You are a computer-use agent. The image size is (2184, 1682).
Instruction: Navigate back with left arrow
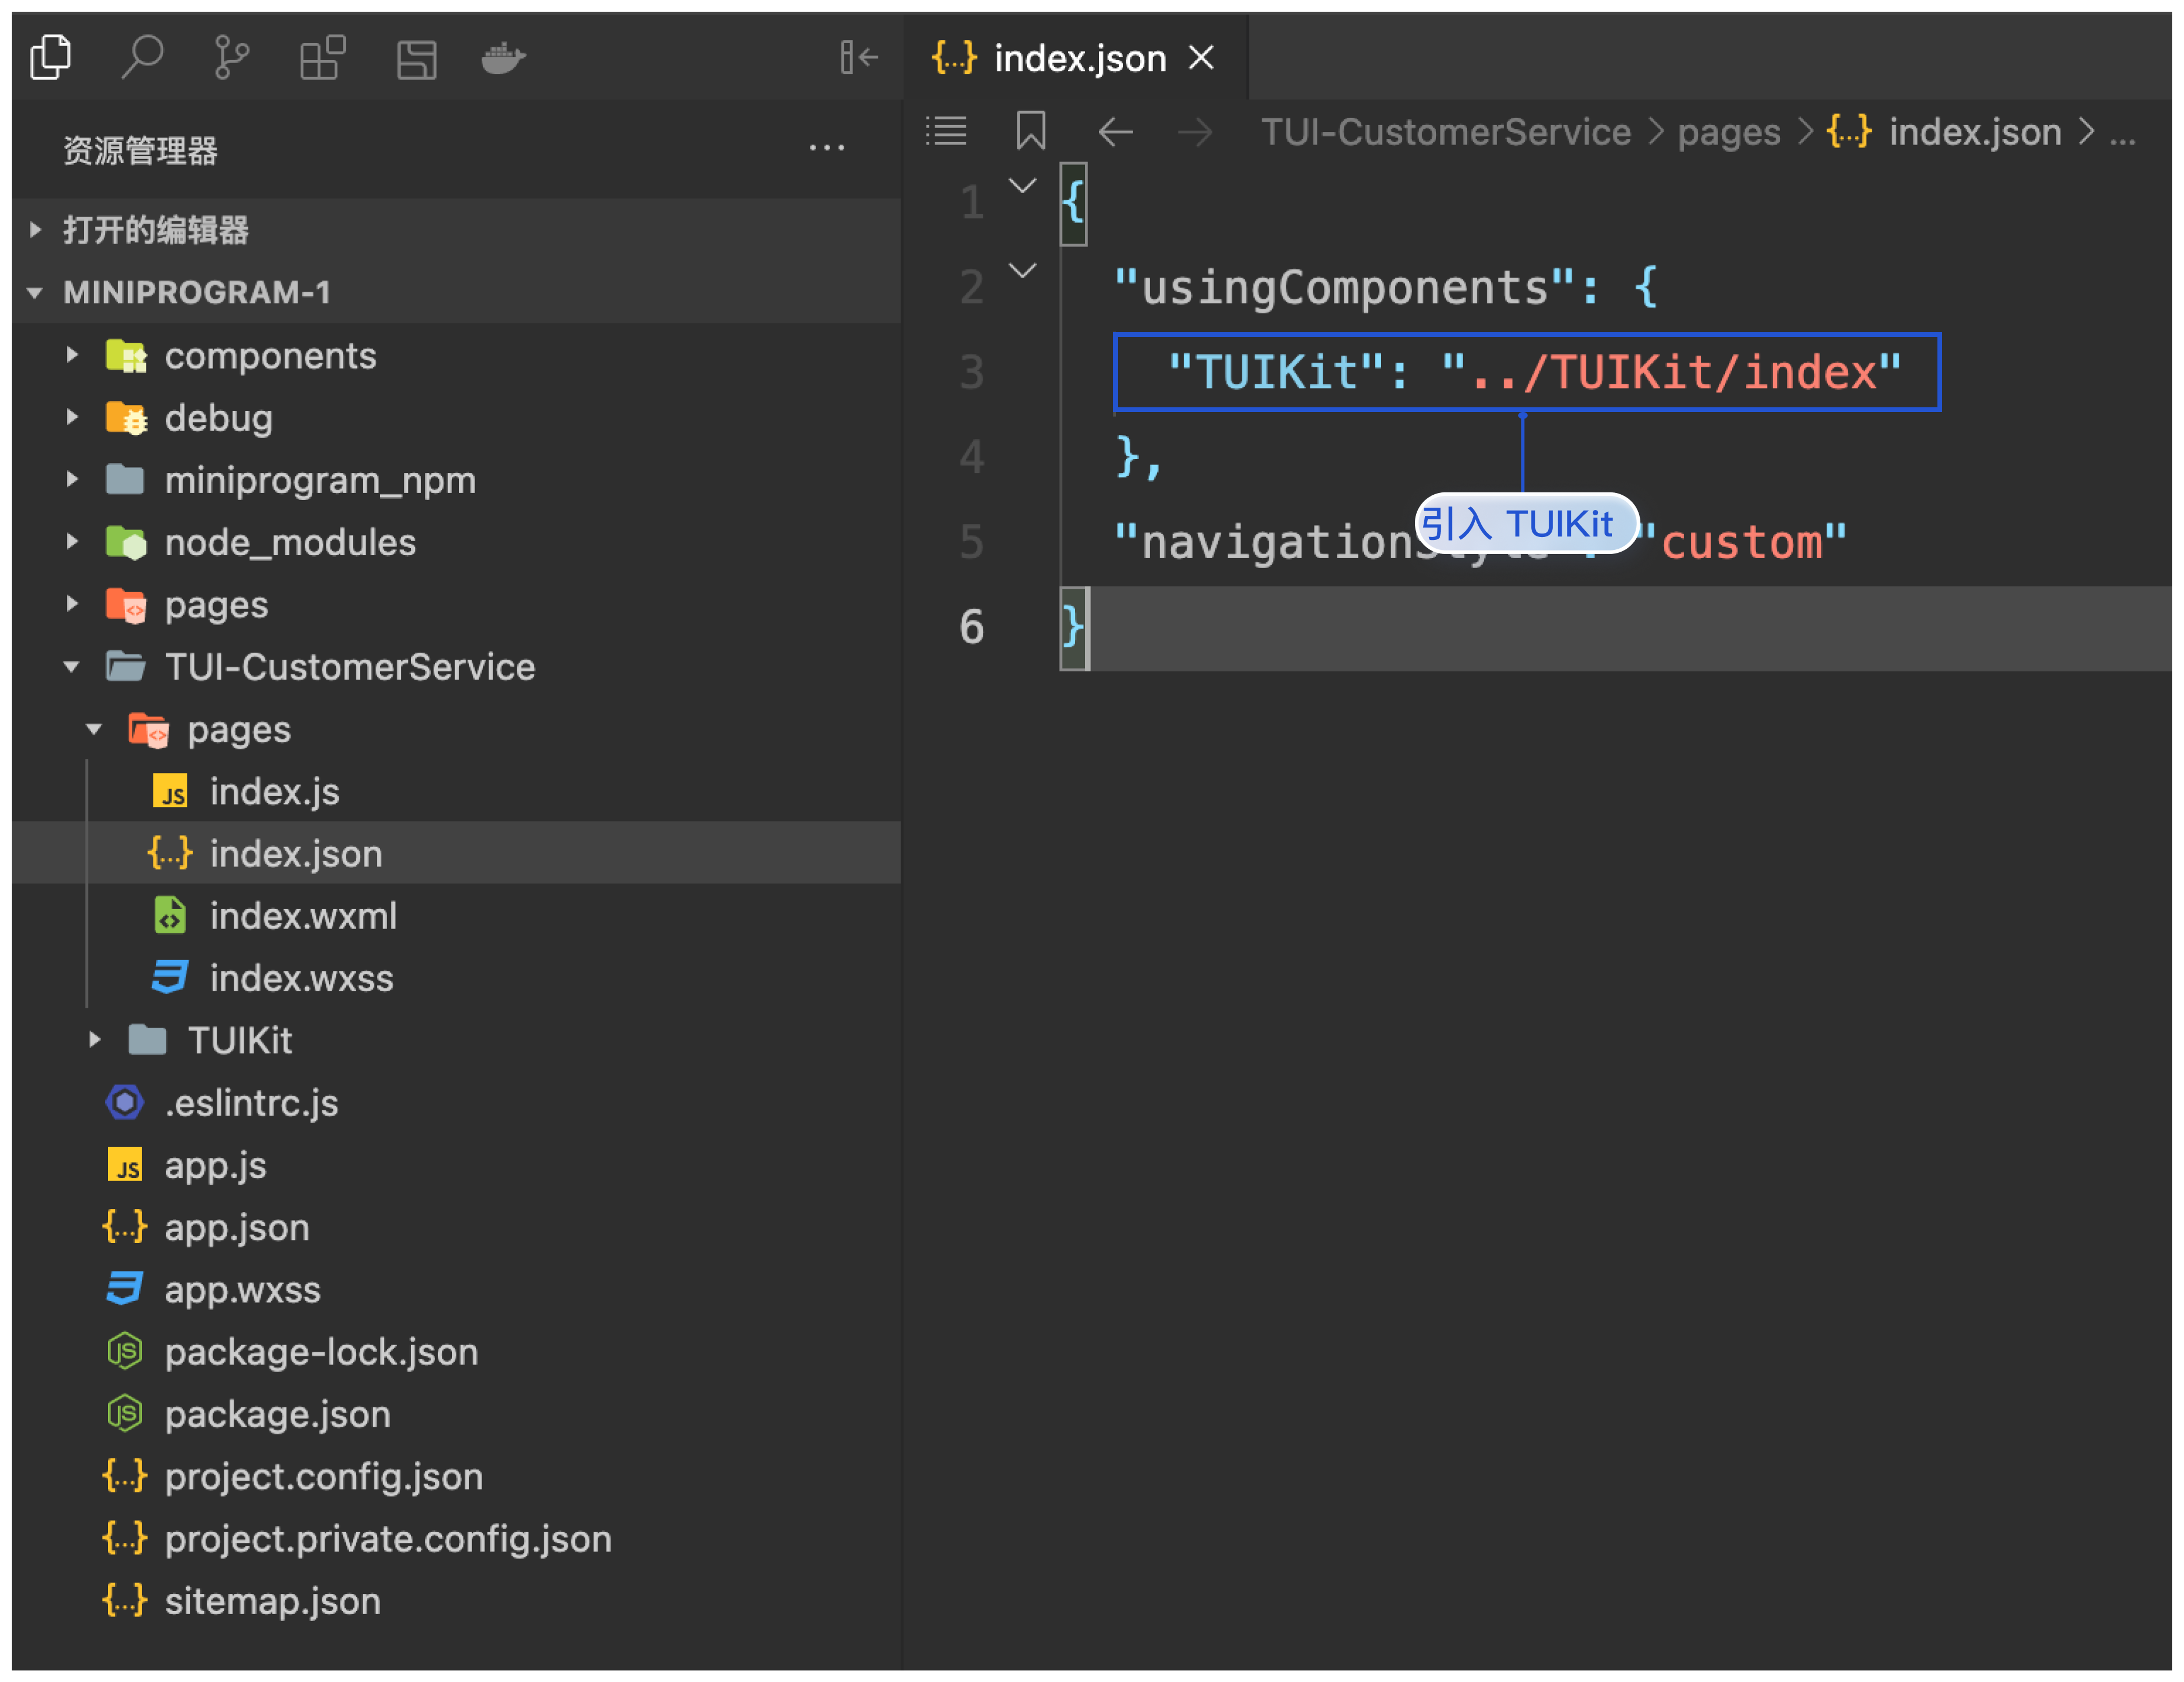click(x=1115, y=131)
